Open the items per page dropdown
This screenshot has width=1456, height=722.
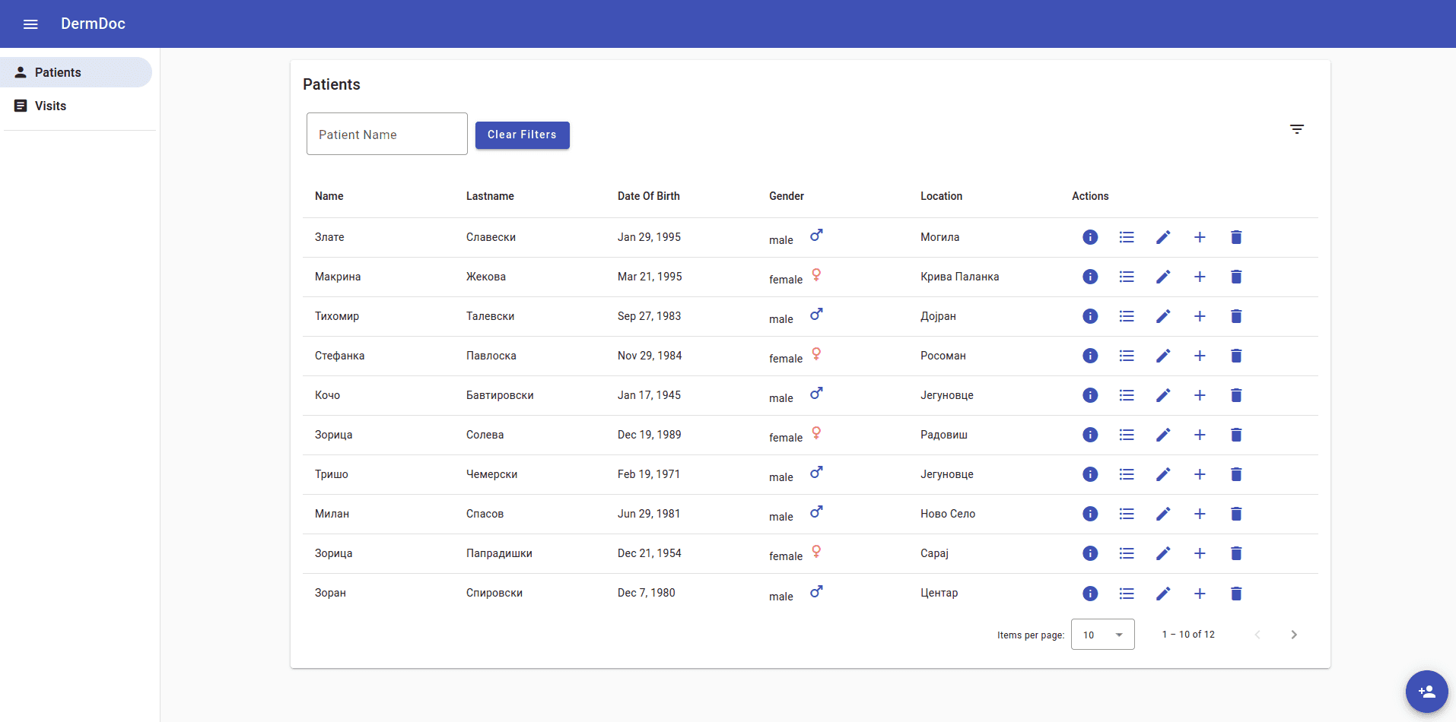coord(1102,635)
